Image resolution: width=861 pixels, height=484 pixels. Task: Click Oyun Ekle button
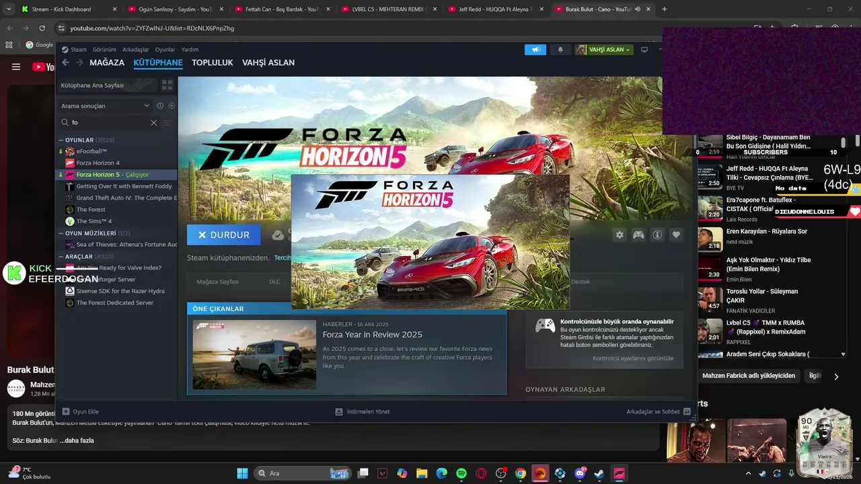[x=81, y=411]
